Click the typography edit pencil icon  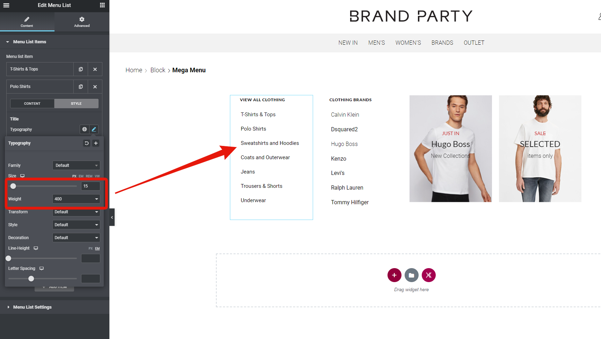(94, 129)
